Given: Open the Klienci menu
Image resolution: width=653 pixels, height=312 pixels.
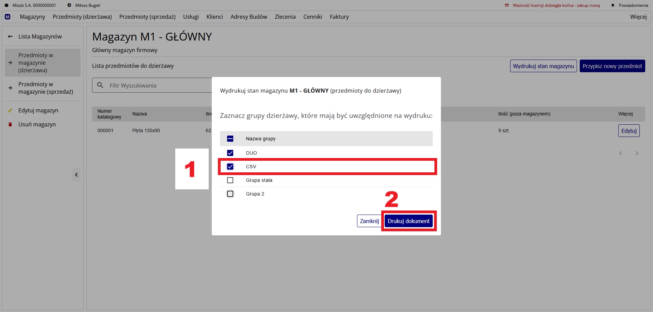Looking at the screenshot, I should [214, 17].
